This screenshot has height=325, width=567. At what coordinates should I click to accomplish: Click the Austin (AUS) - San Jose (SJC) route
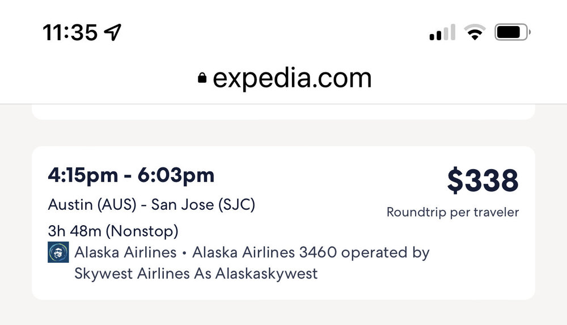151,205
